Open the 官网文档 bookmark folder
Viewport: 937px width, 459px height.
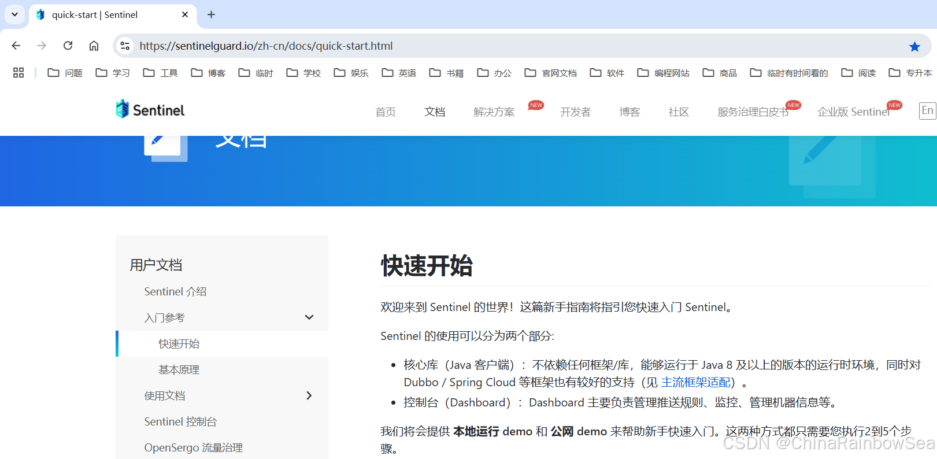point(551,73)
